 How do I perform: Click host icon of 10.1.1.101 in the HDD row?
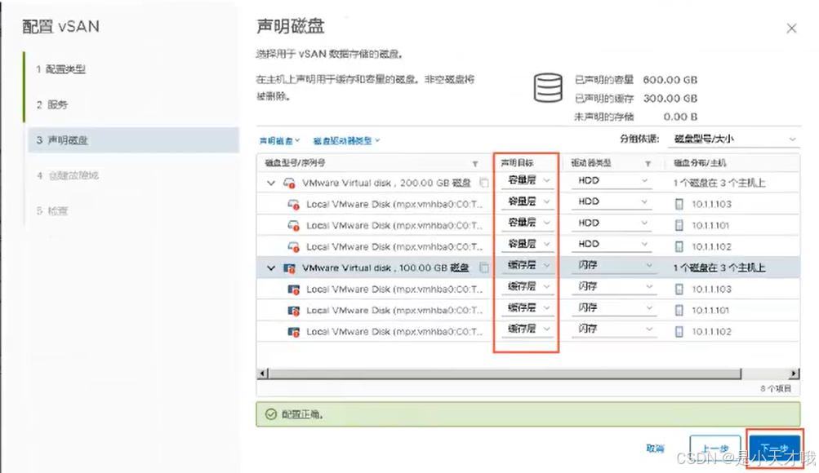pyautogui.click(x=679, y=225)
